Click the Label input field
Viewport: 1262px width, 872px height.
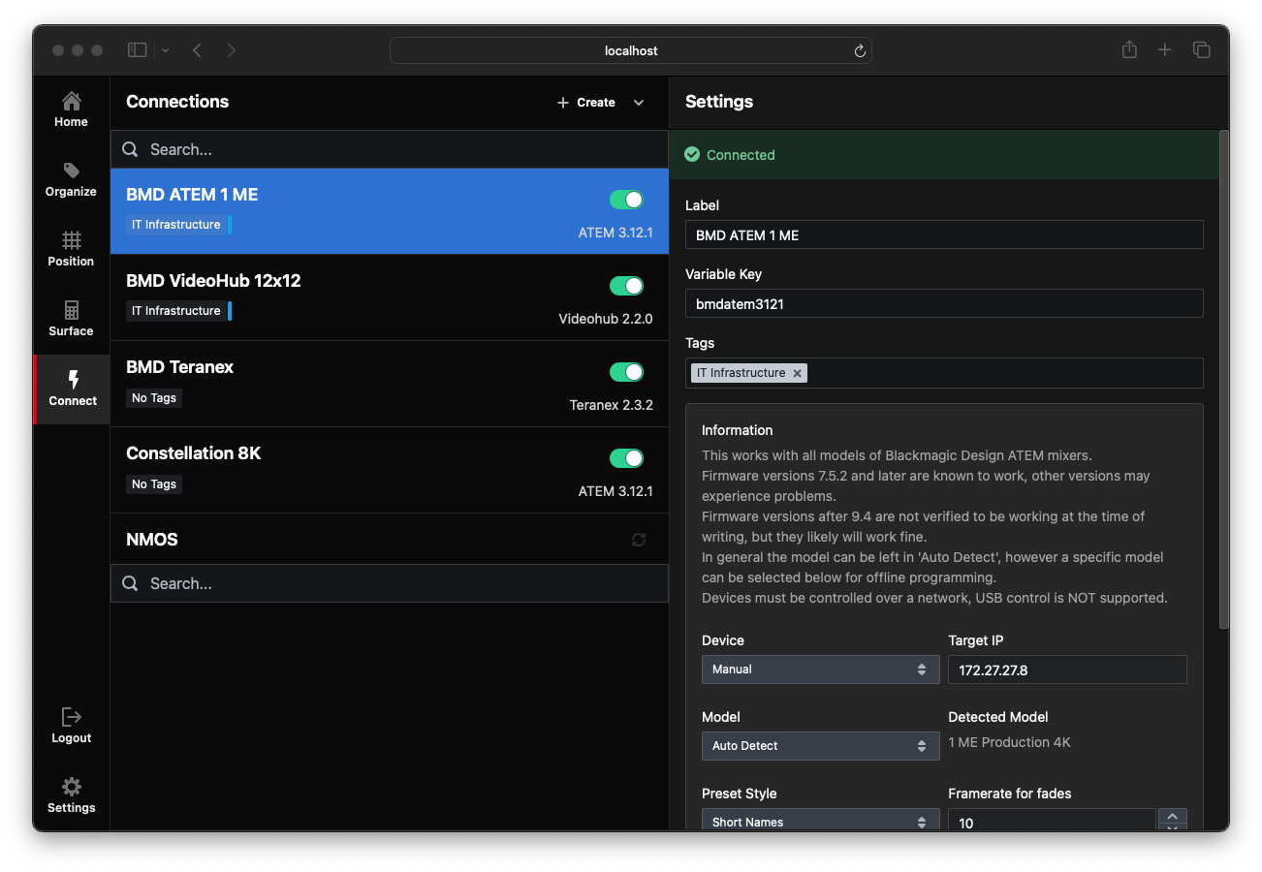point(944,234)
